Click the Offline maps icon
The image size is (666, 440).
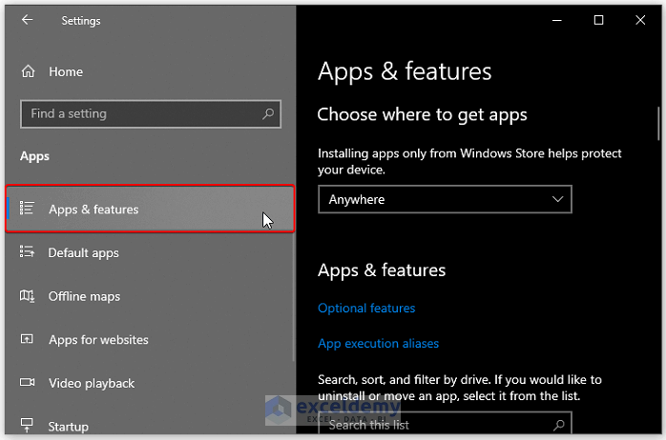point(28,296)
